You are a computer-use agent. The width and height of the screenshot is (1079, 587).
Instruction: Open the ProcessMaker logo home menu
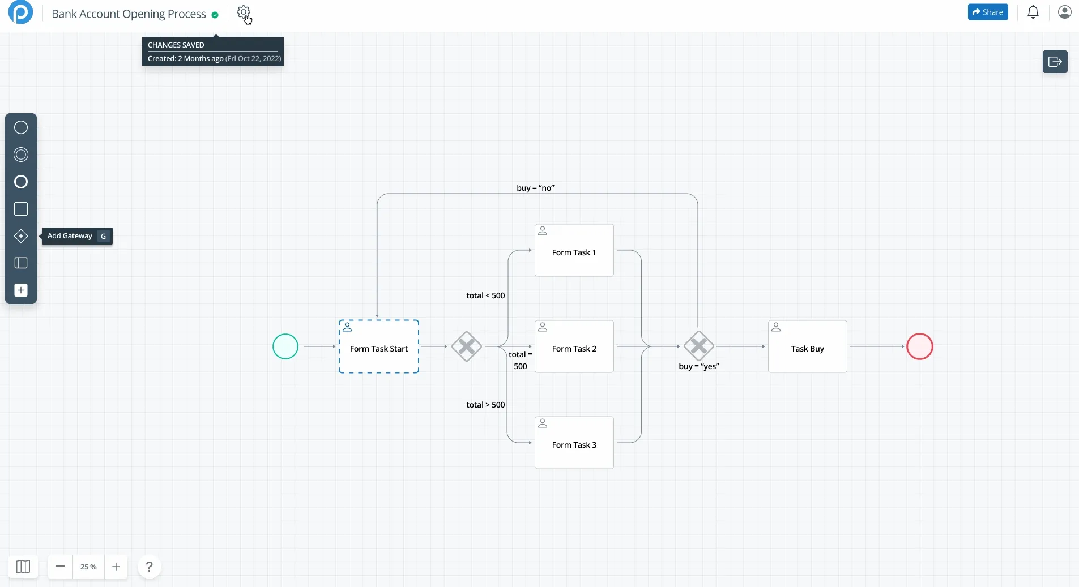coord(20,12)
